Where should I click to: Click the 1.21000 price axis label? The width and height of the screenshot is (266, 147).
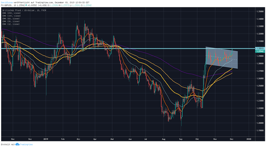point(260,115)
